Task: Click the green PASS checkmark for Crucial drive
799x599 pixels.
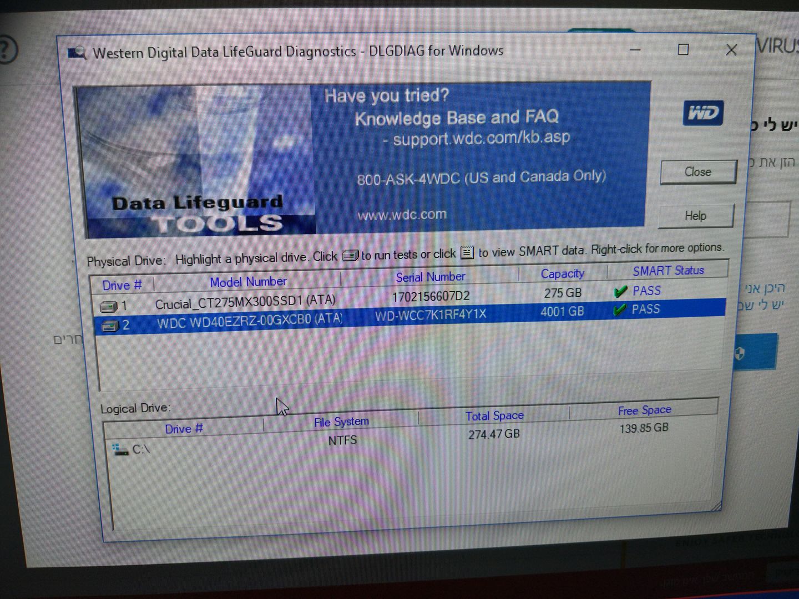Action: pos(620,292)
